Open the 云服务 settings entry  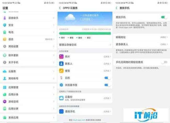click(28, 71)
